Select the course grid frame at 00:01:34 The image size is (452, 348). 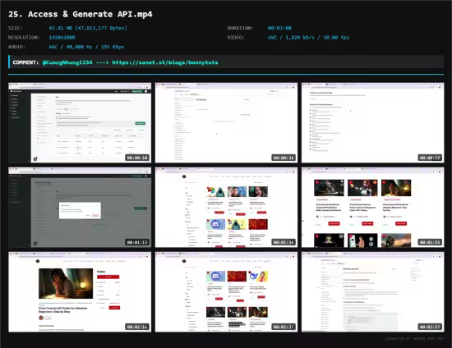click(x=226, y=208)
